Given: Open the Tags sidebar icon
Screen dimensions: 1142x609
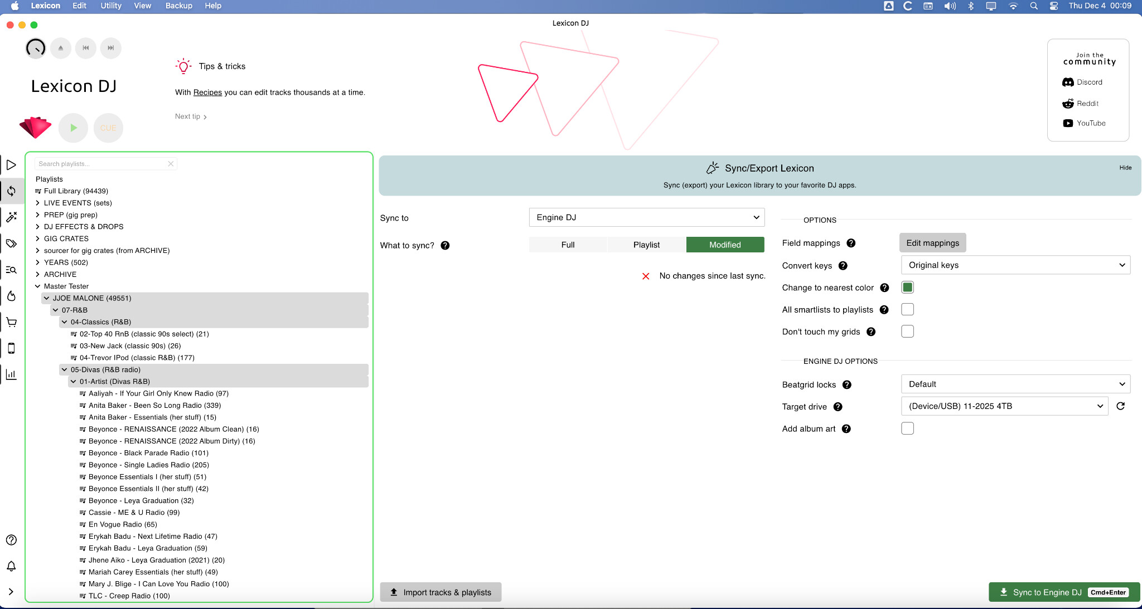Looking at the screenshot, I should coord(11,243).
